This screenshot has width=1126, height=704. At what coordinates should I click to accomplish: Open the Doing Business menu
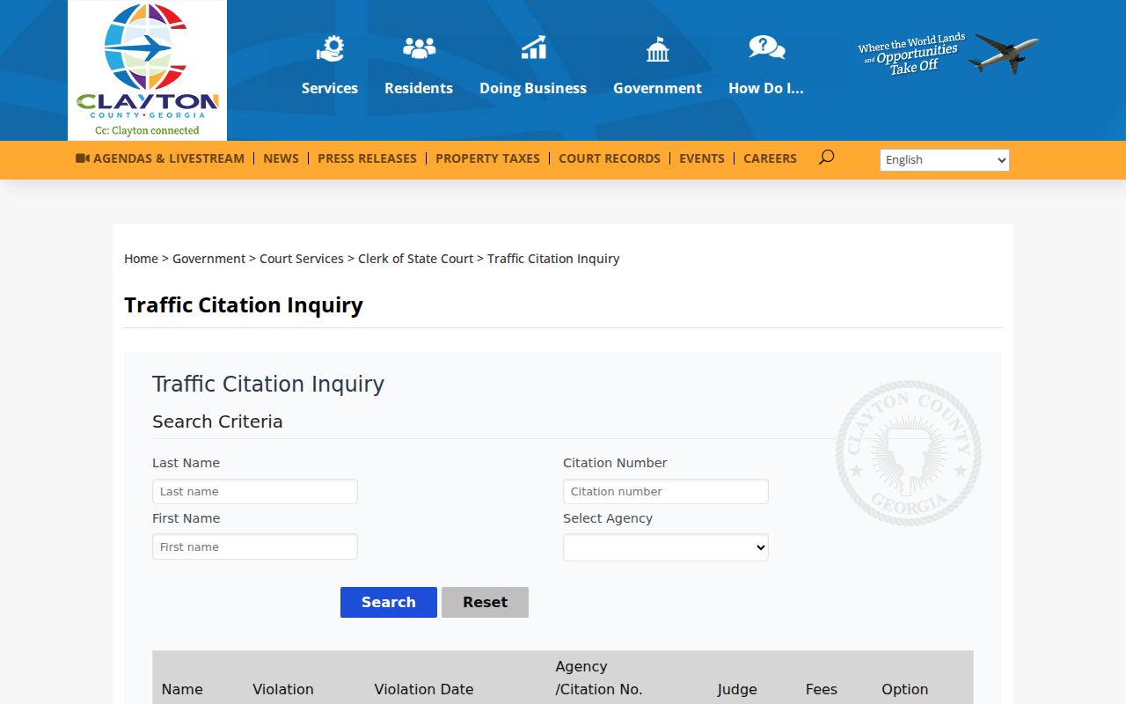[533, 88]
